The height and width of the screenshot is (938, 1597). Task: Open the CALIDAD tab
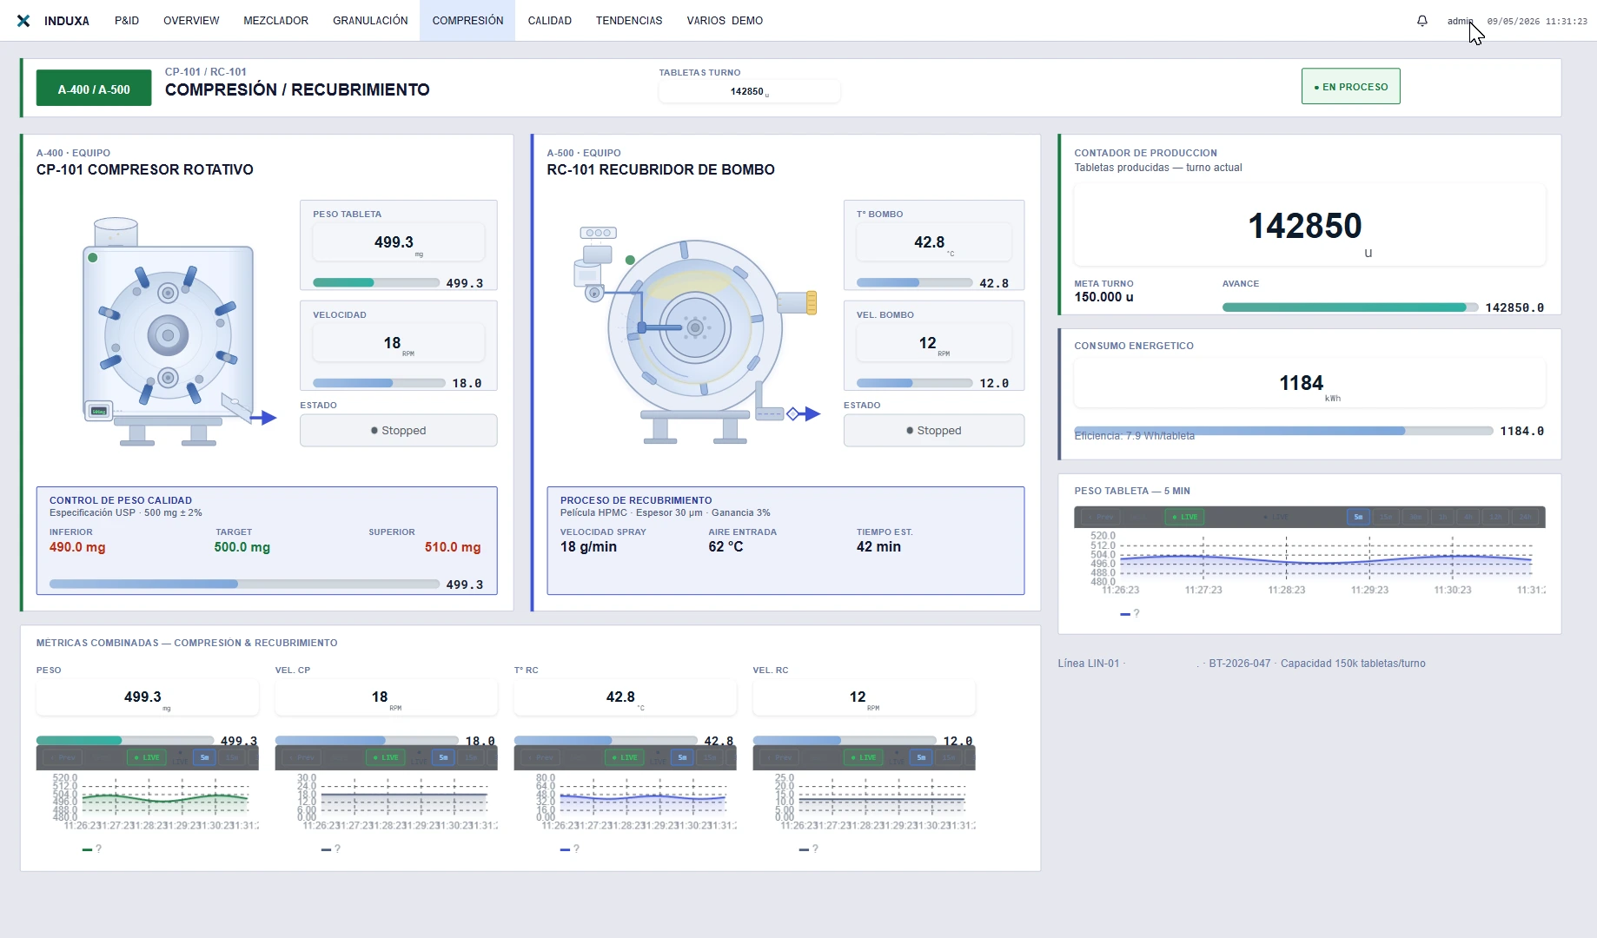click(550, 21)
